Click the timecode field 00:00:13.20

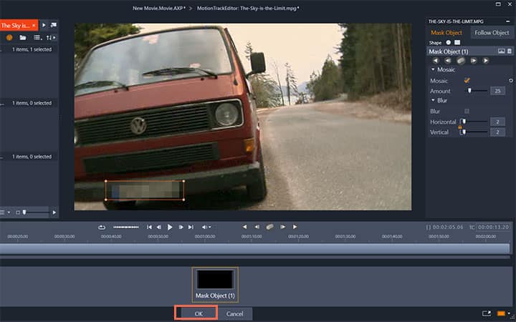pyautogui.click(x=493, y=227)
